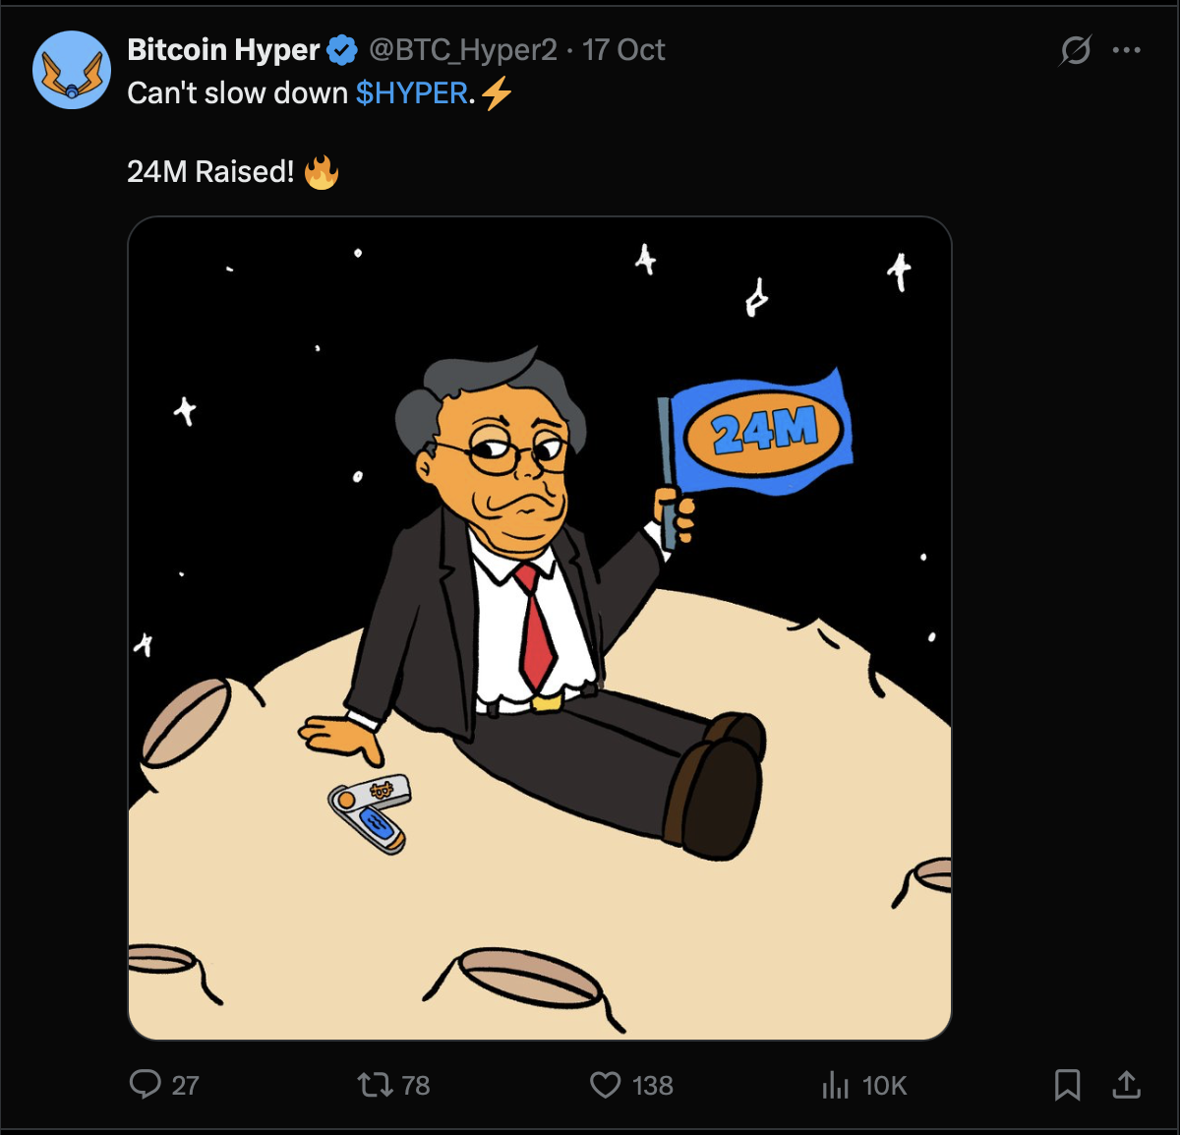Open the three-dot more options menu
The width and height of the screenshot is (1180, 1135).
1127,50
